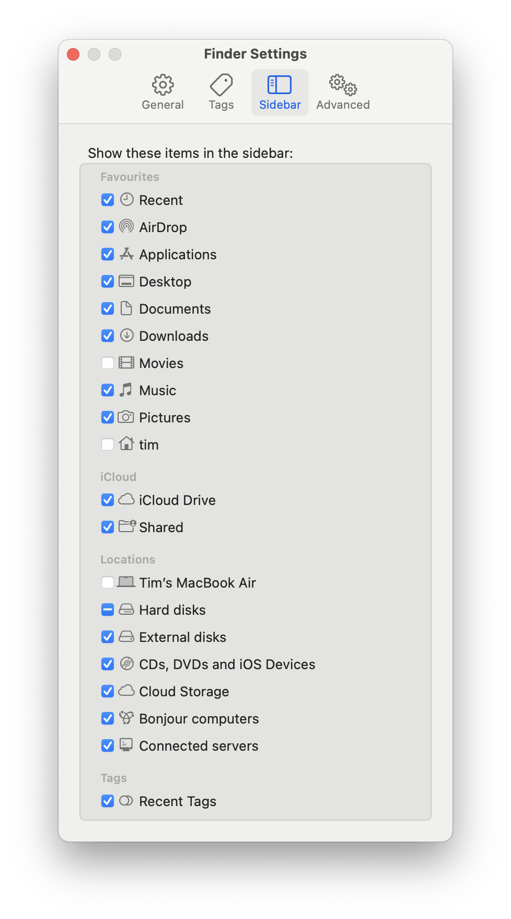511x919 pixels.
Task: Click the Connected servers monitor icon
Action: tap(126, 745)
